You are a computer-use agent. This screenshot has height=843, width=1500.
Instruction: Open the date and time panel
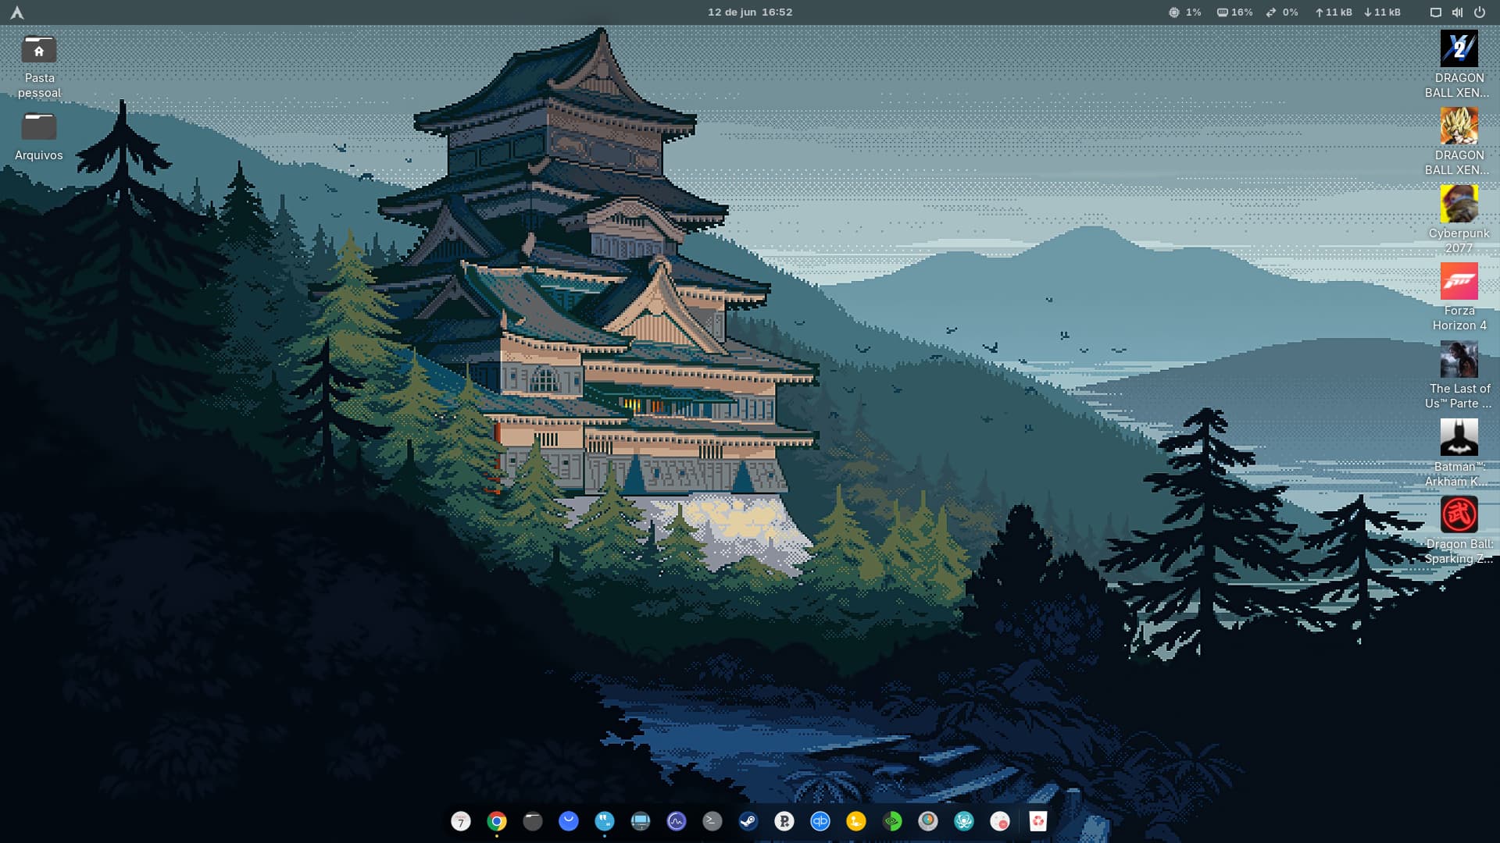point(750,12)
